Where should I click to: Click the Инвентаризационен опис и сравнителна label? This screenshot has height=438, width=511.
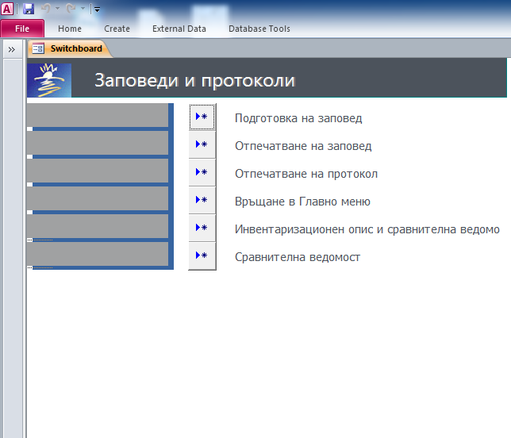[x=367, y=229]
